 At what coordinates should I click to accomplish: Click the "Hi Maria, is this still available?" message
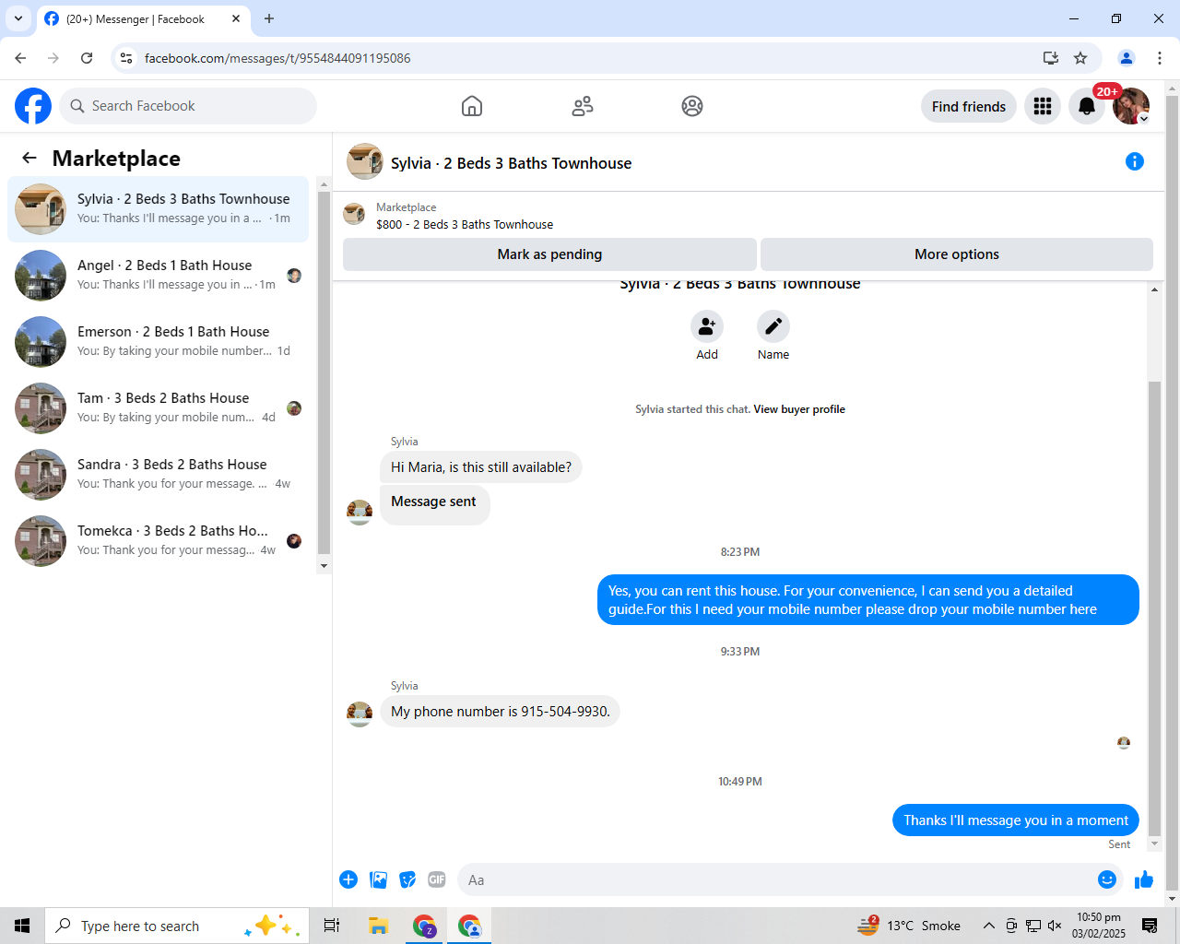pyautogui.click(x=481, y=467)
